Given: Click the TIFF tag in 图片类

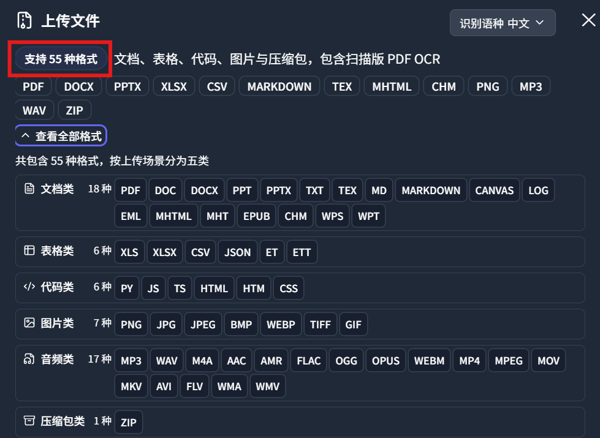Looking at the screenshot, I should [x=321, y=325].
